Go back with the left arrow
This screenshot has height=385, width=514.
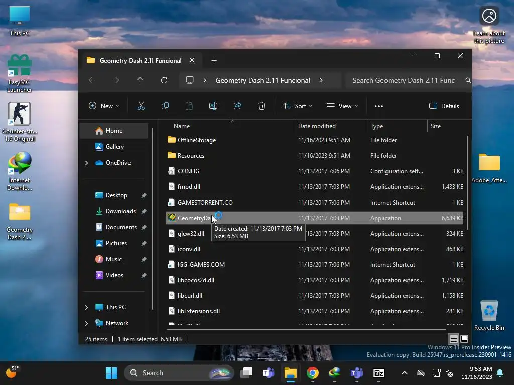(x=92, y=80)
